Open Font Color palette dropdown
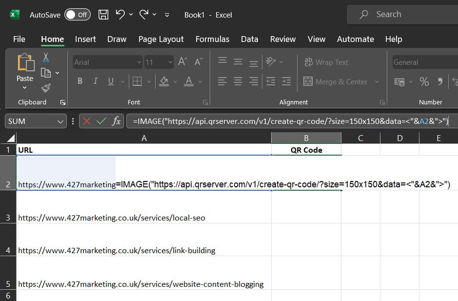 click(200, 81)
